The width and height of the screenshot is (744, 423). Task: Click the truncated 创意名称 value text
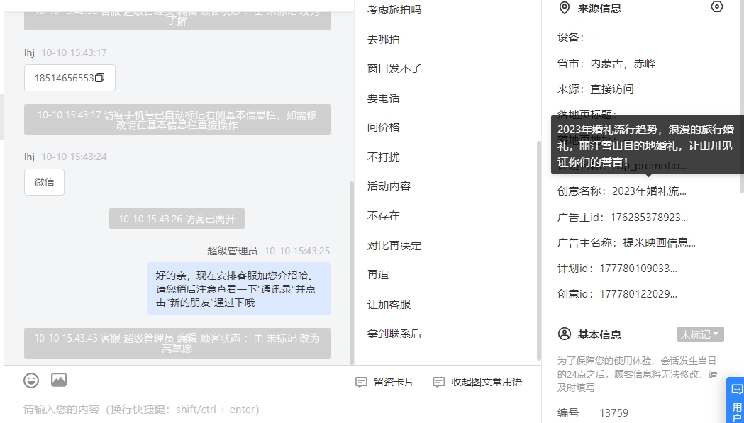click(649, 191)
